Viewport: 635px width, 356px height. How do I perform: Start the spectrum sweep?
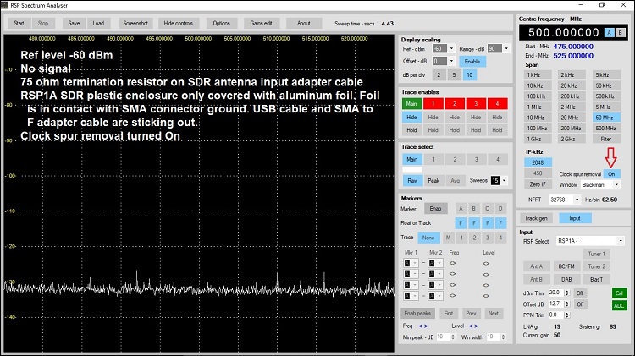click(19, 23)
